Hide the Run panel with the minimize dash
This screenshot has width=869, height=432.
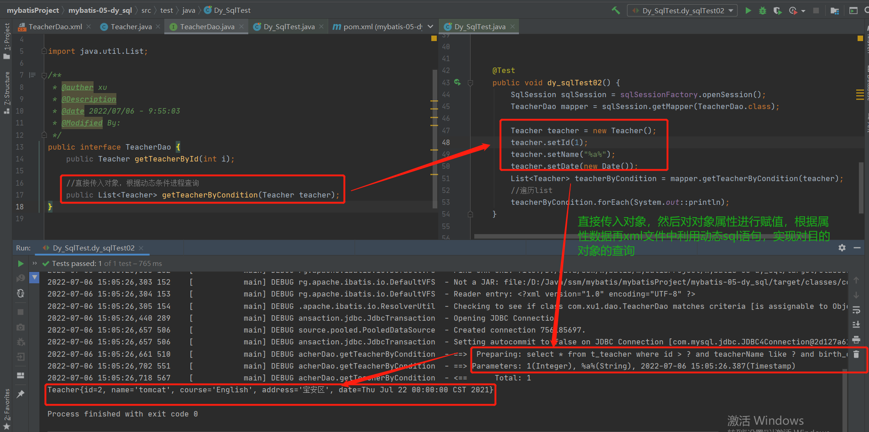(x=857, y=248)
